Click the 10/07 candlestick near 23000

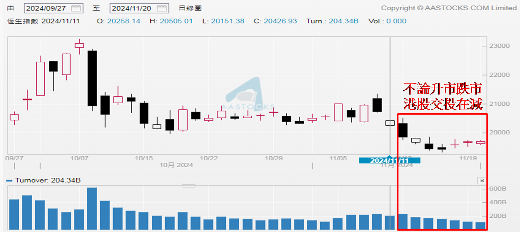coord(79,45)
